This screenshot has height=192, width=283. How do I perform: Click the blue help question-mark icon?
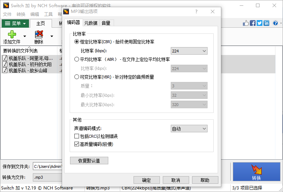click(x=275, y=23)
